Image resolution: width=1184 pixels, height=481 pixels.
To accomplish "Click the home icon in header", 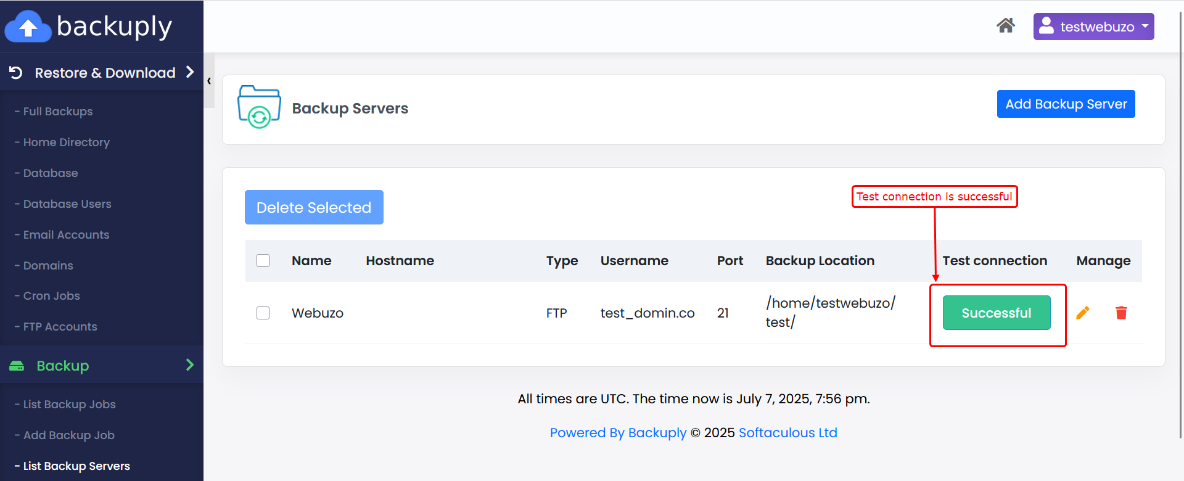I will tap(1005, 26).
